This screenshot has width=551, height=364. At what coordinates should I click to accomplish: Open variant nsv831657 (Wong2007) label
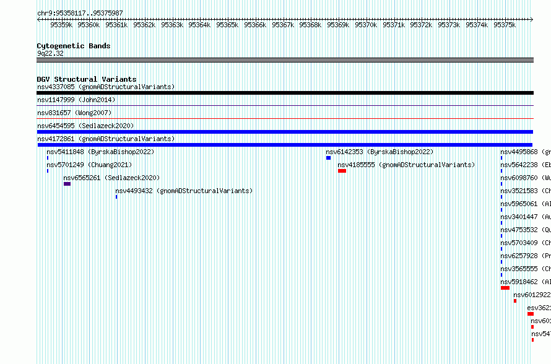pyautogui.click(x=74, y=113)
